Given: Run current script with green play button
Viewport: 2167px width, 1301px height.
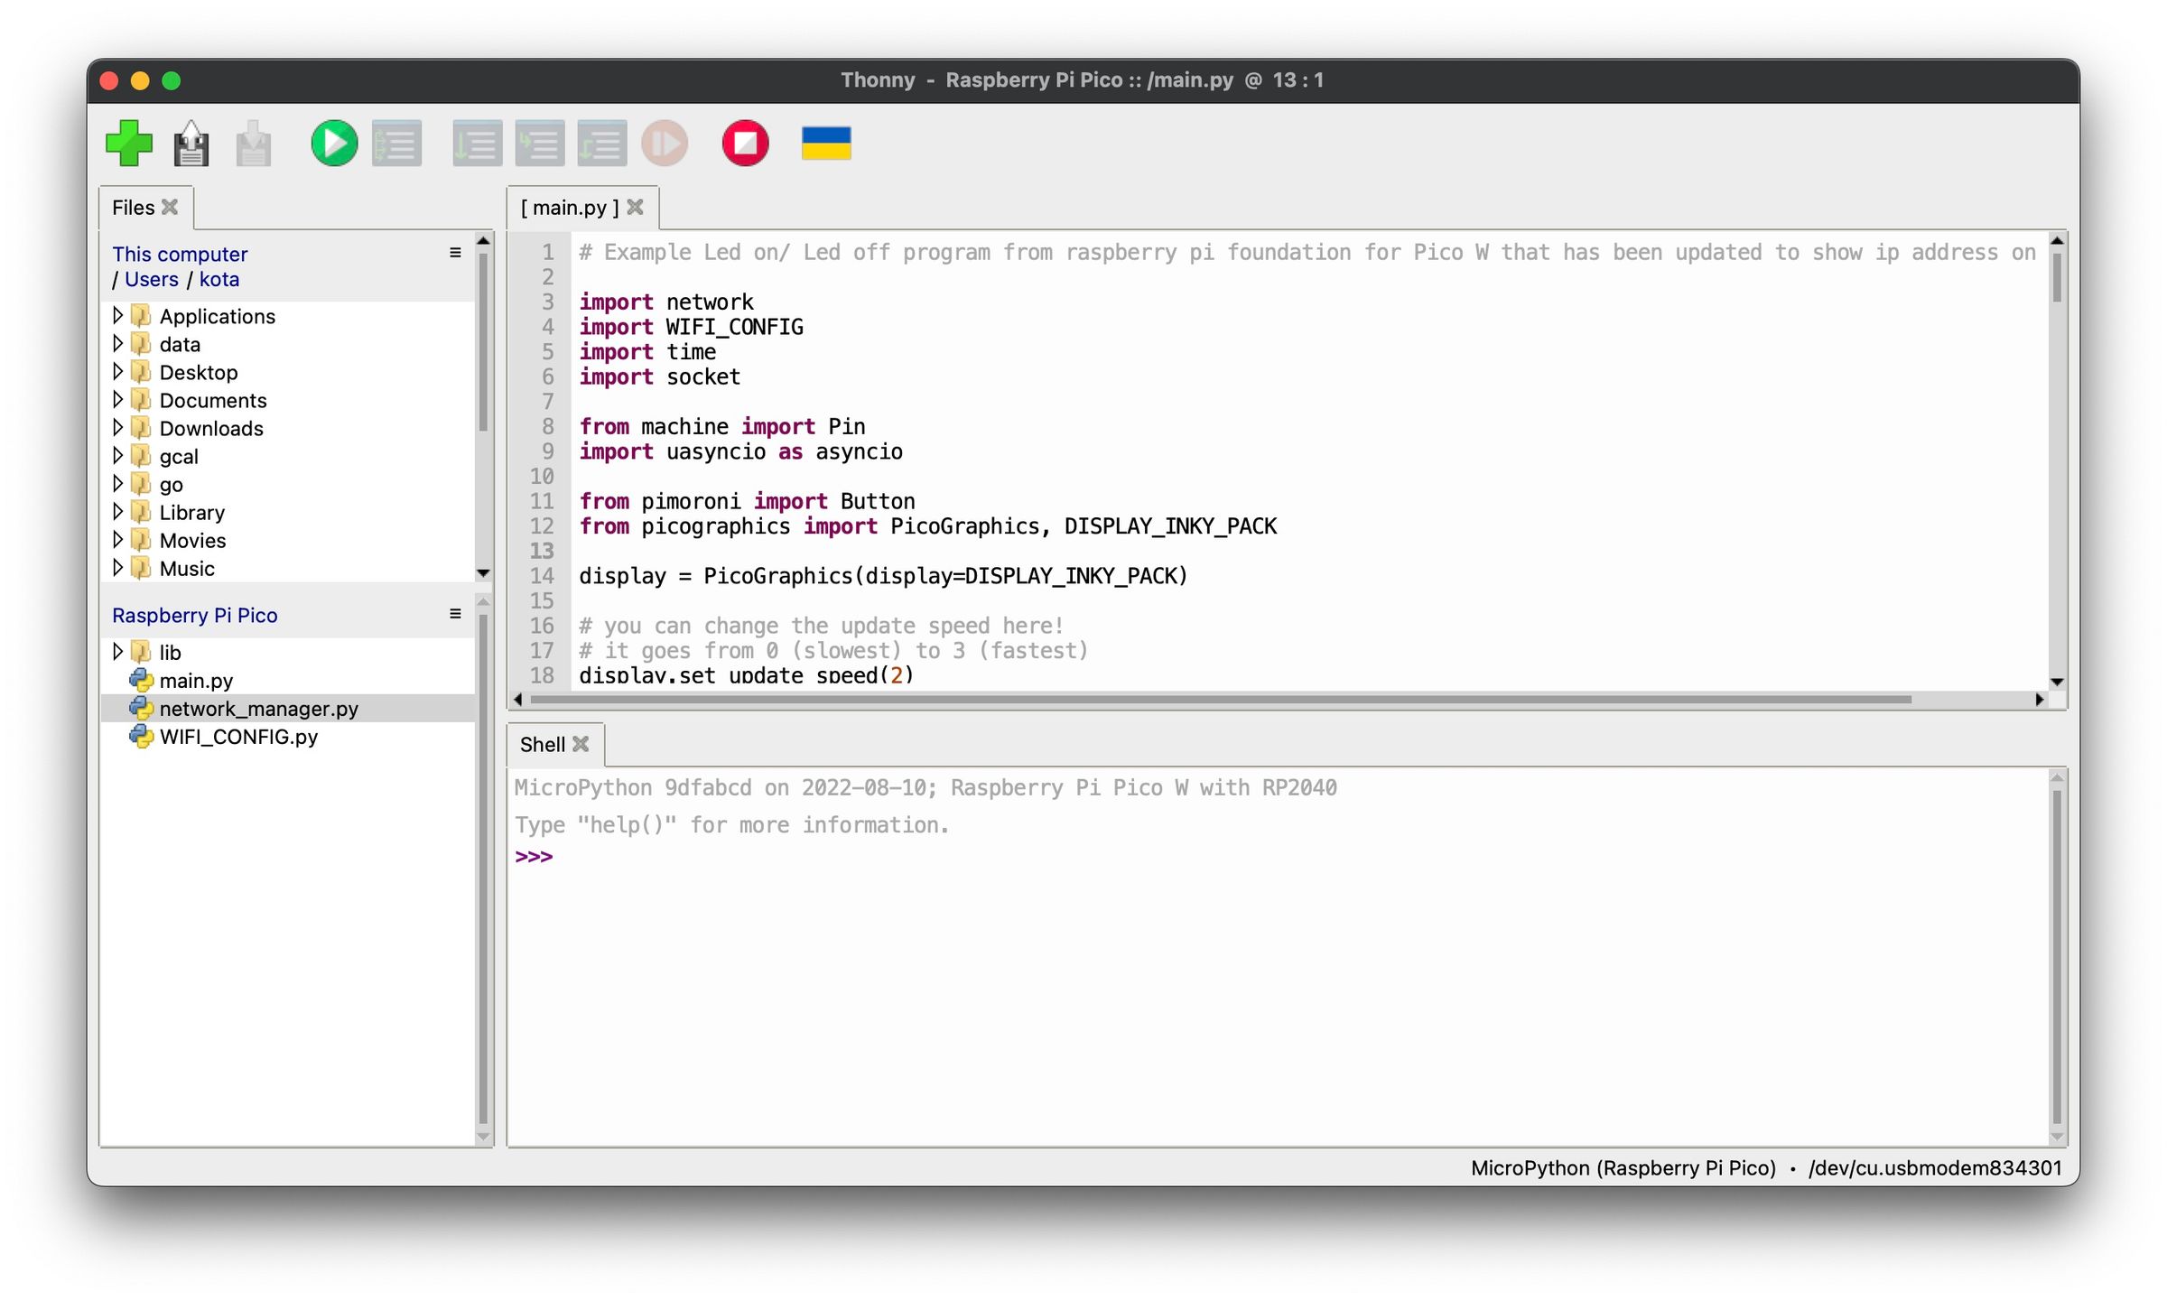Looking at the screenshot, I should coord(334,144).
